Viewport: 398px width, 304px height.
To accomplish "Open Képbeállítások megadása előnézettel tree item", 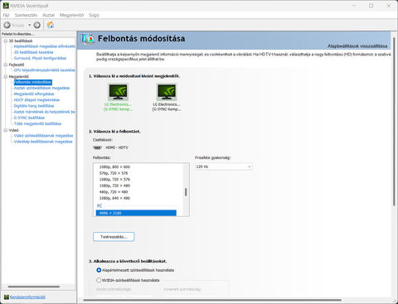I will click(x=45, y=46).
